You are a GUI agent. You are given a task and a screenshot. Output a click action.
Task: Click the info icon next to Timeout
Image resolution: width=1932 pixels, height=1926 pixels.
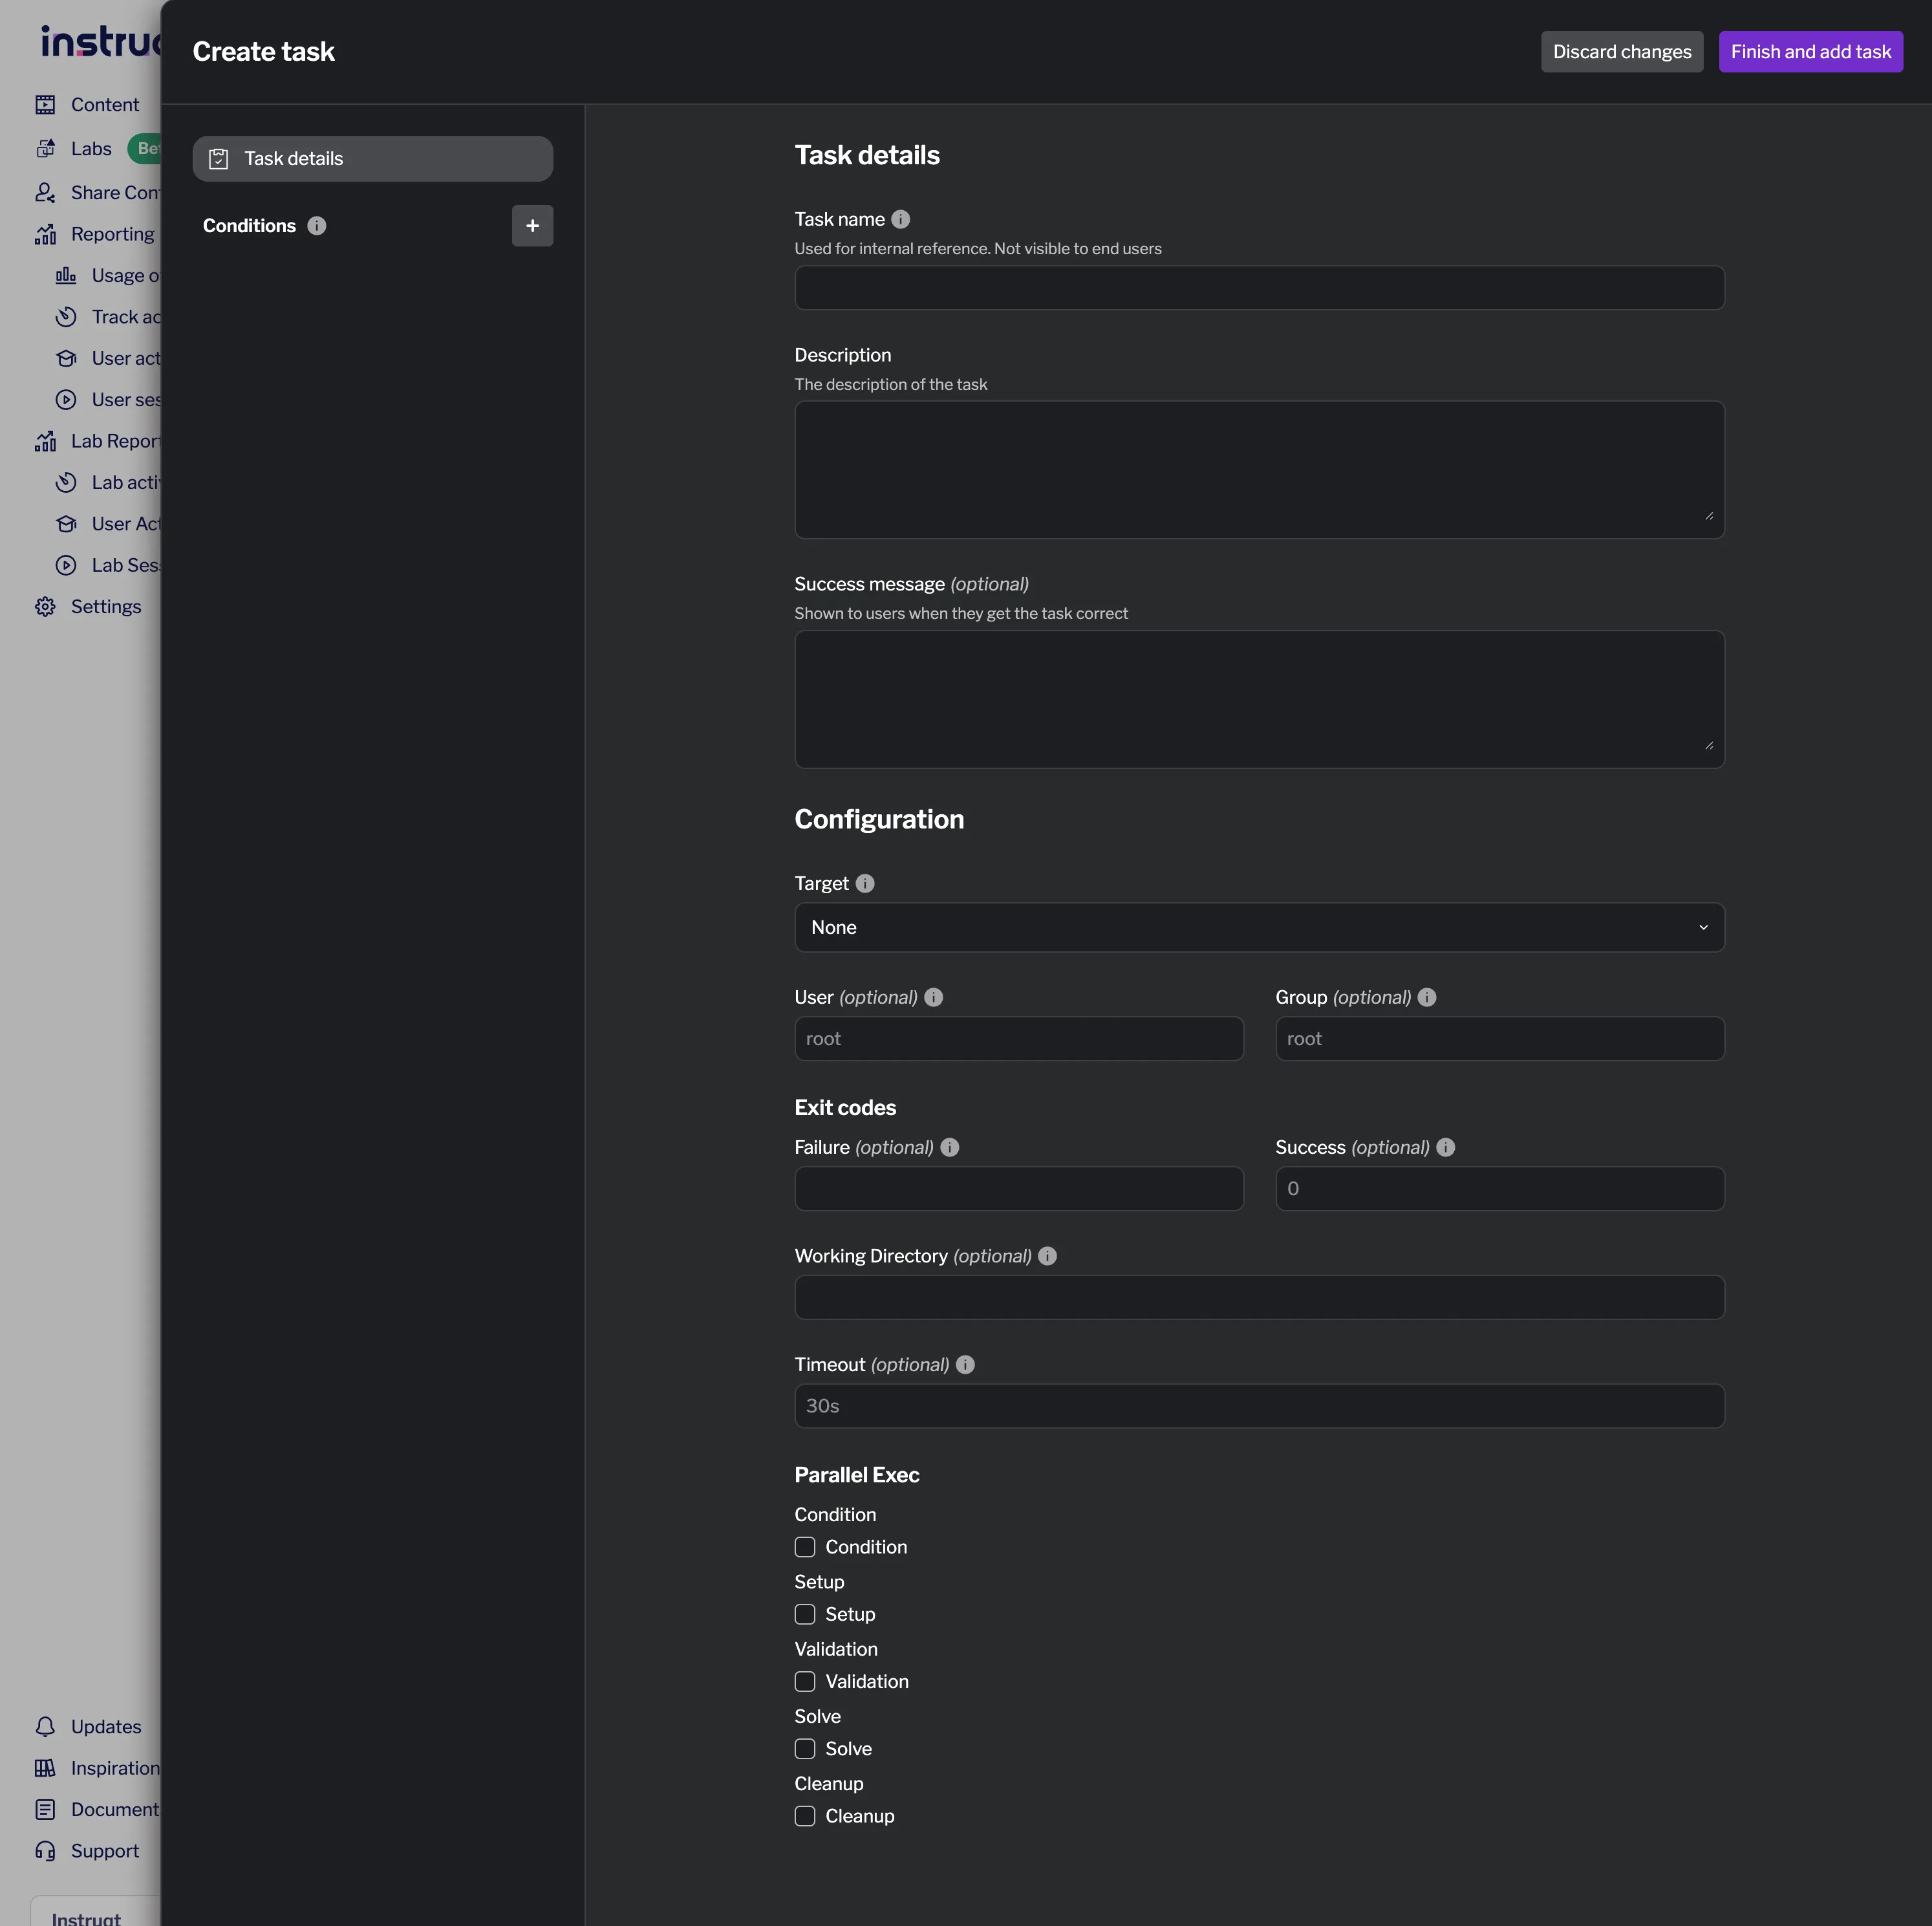[x=965, y=1365]
